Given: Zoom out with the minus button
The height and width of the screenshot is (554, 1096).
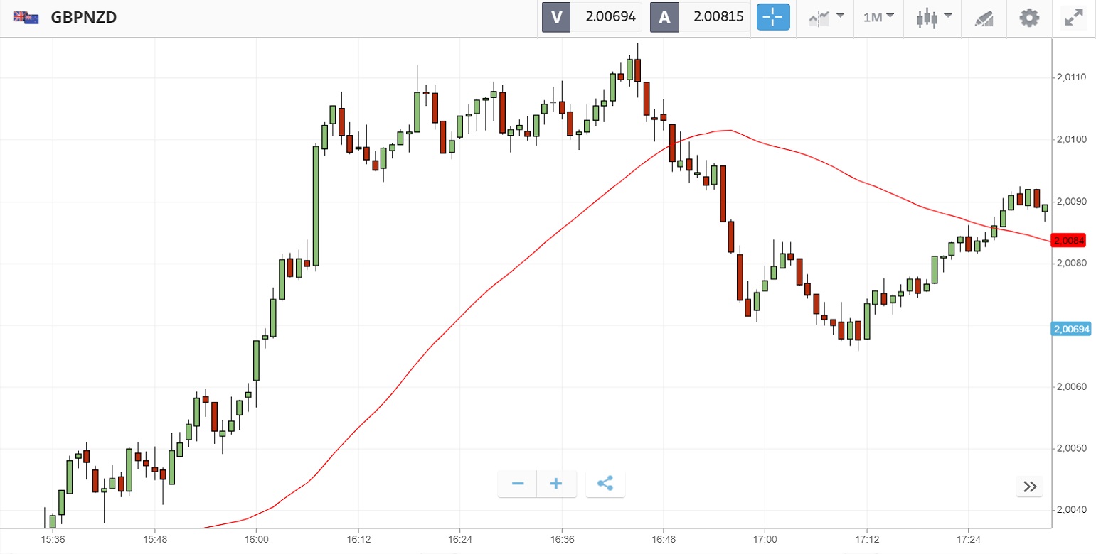Looking at the screenshot, I should tap(518, 484).
